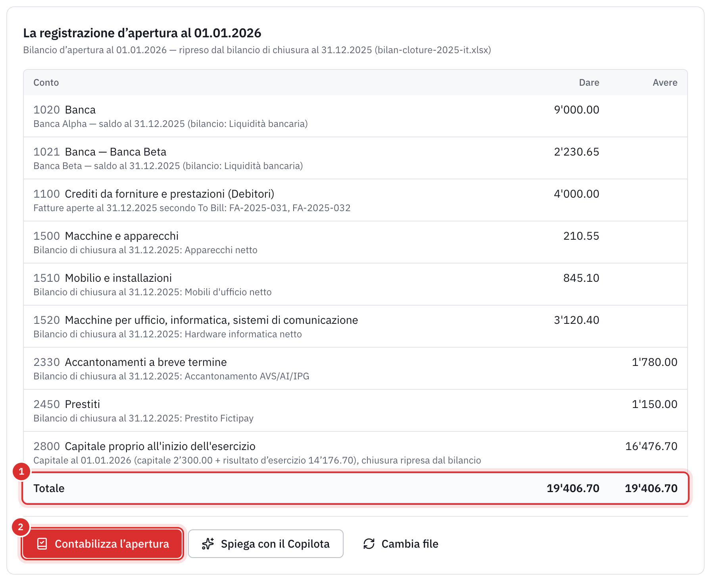Click the 9'000.00 debit amount
Screen dimensions: 711x581
(576, 110)
